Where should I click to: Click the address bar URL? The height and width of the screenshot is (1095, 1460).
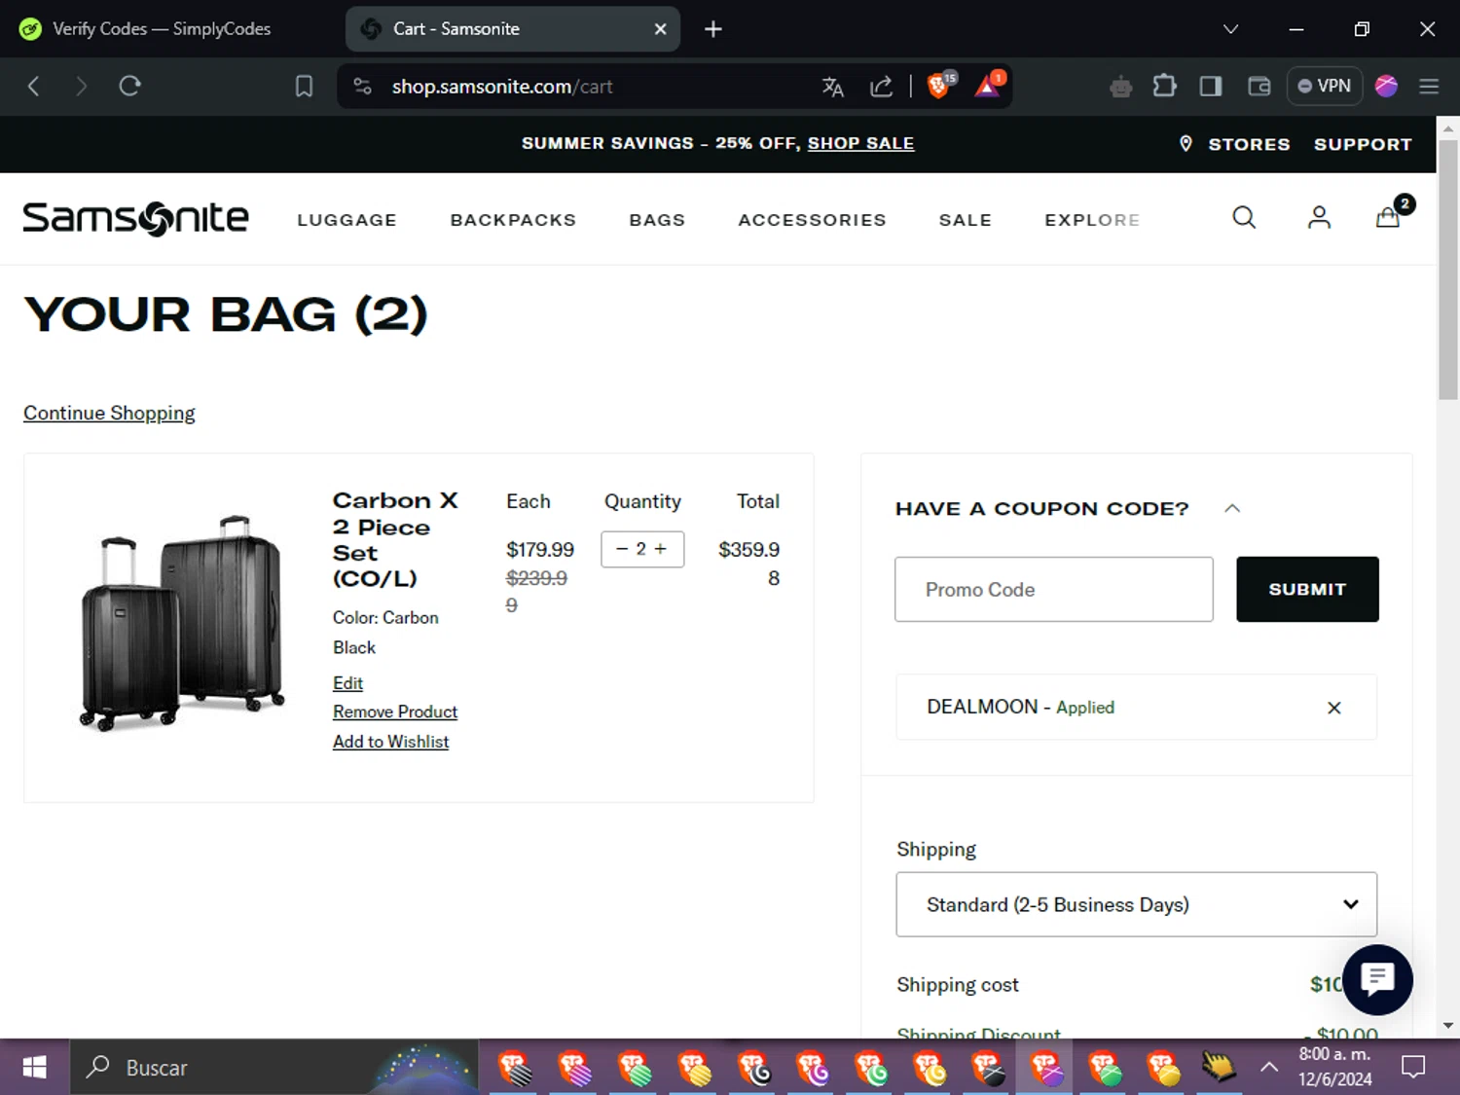pos(502,87)
